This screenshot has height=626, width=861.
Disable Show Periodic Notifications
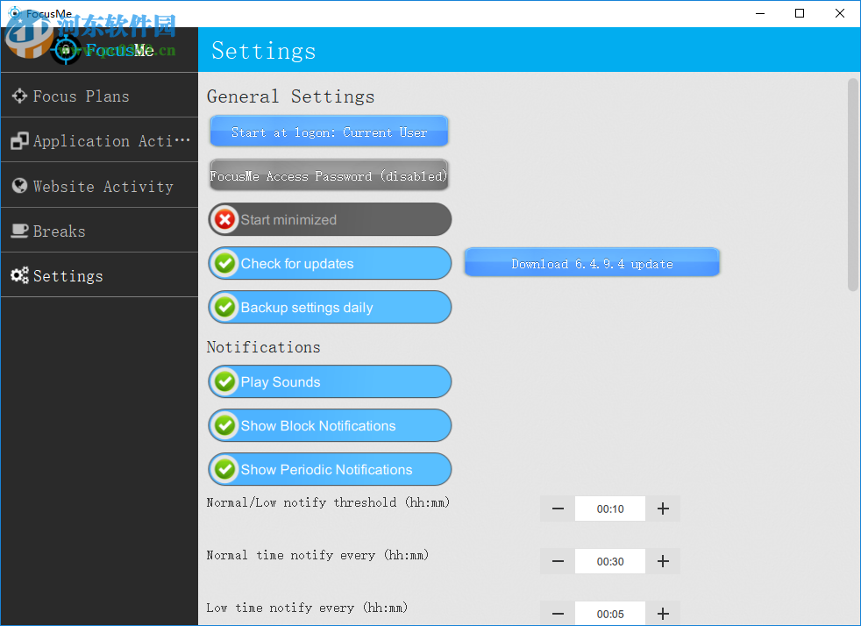329,469
